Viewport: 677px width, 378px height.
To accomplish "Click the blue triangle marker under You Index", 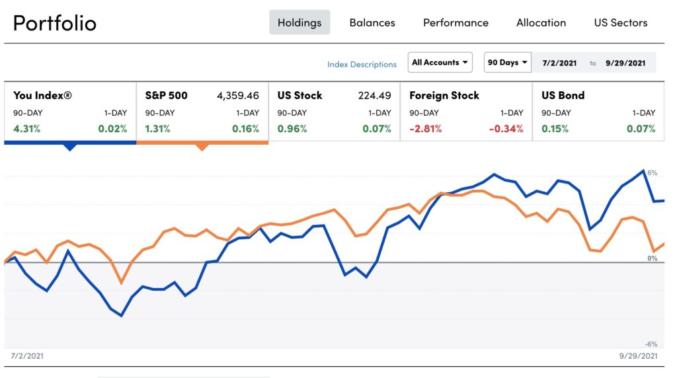I will 69,147.
